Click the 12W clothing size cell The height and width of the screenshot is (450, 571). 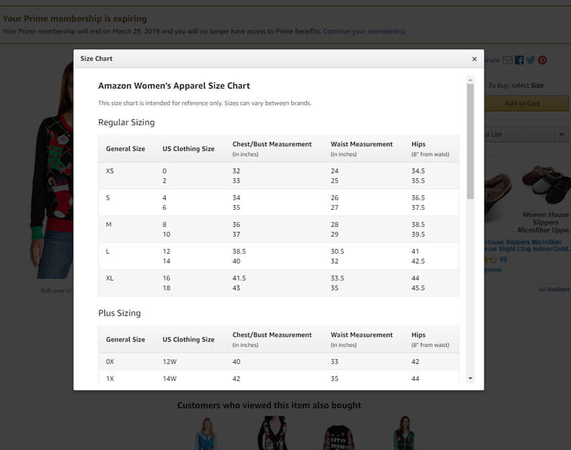click(169, 362)
